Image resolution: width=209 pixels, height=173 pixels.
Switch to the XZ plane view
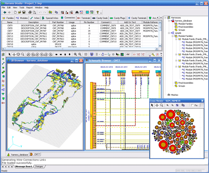pos(138,54)
